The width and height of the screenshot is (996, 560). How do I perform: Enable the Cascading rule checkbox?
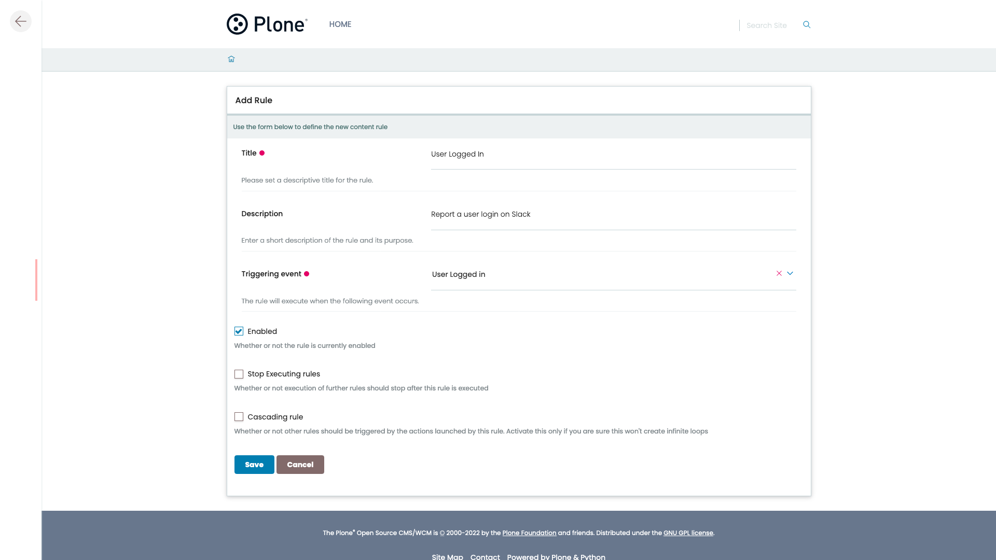tap(239, 417)
